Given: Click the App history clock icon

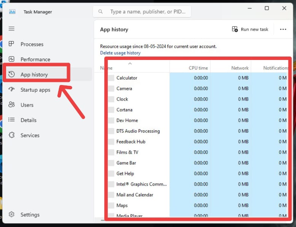Looking at the screenshot, I should (x=11, y=74).
